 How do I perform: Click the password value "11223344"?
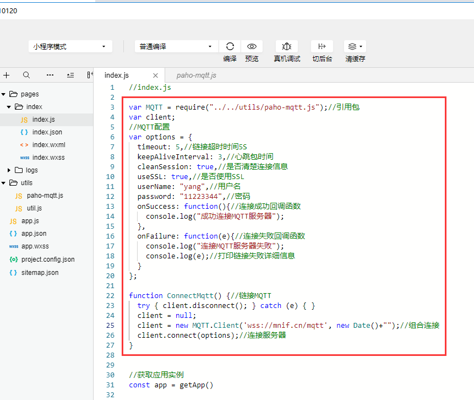tap(201, 197)
